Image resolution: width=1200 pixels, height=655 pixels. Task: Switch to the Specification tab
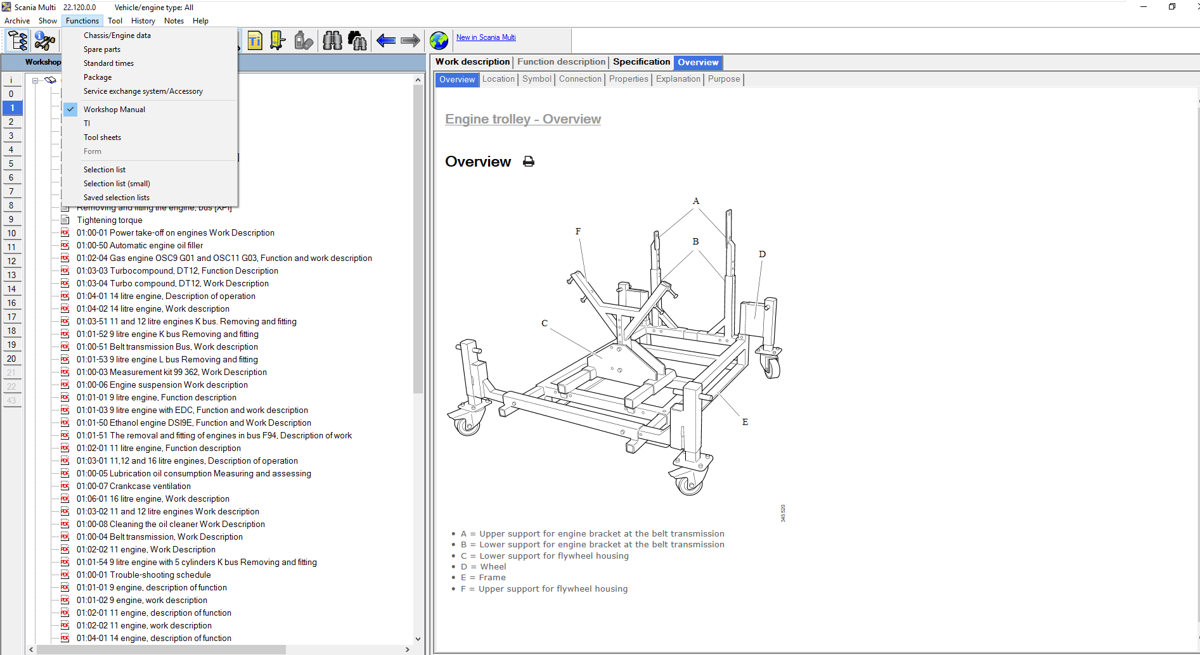pos(642,62)
